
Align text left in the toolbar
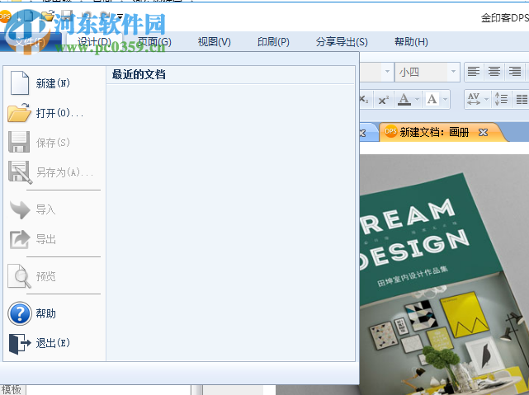(x=474, y=72)
